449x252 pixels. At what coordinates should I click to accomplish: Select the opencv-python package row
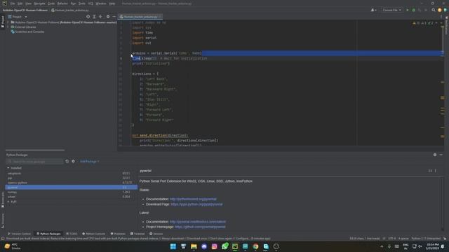[71, 183]
